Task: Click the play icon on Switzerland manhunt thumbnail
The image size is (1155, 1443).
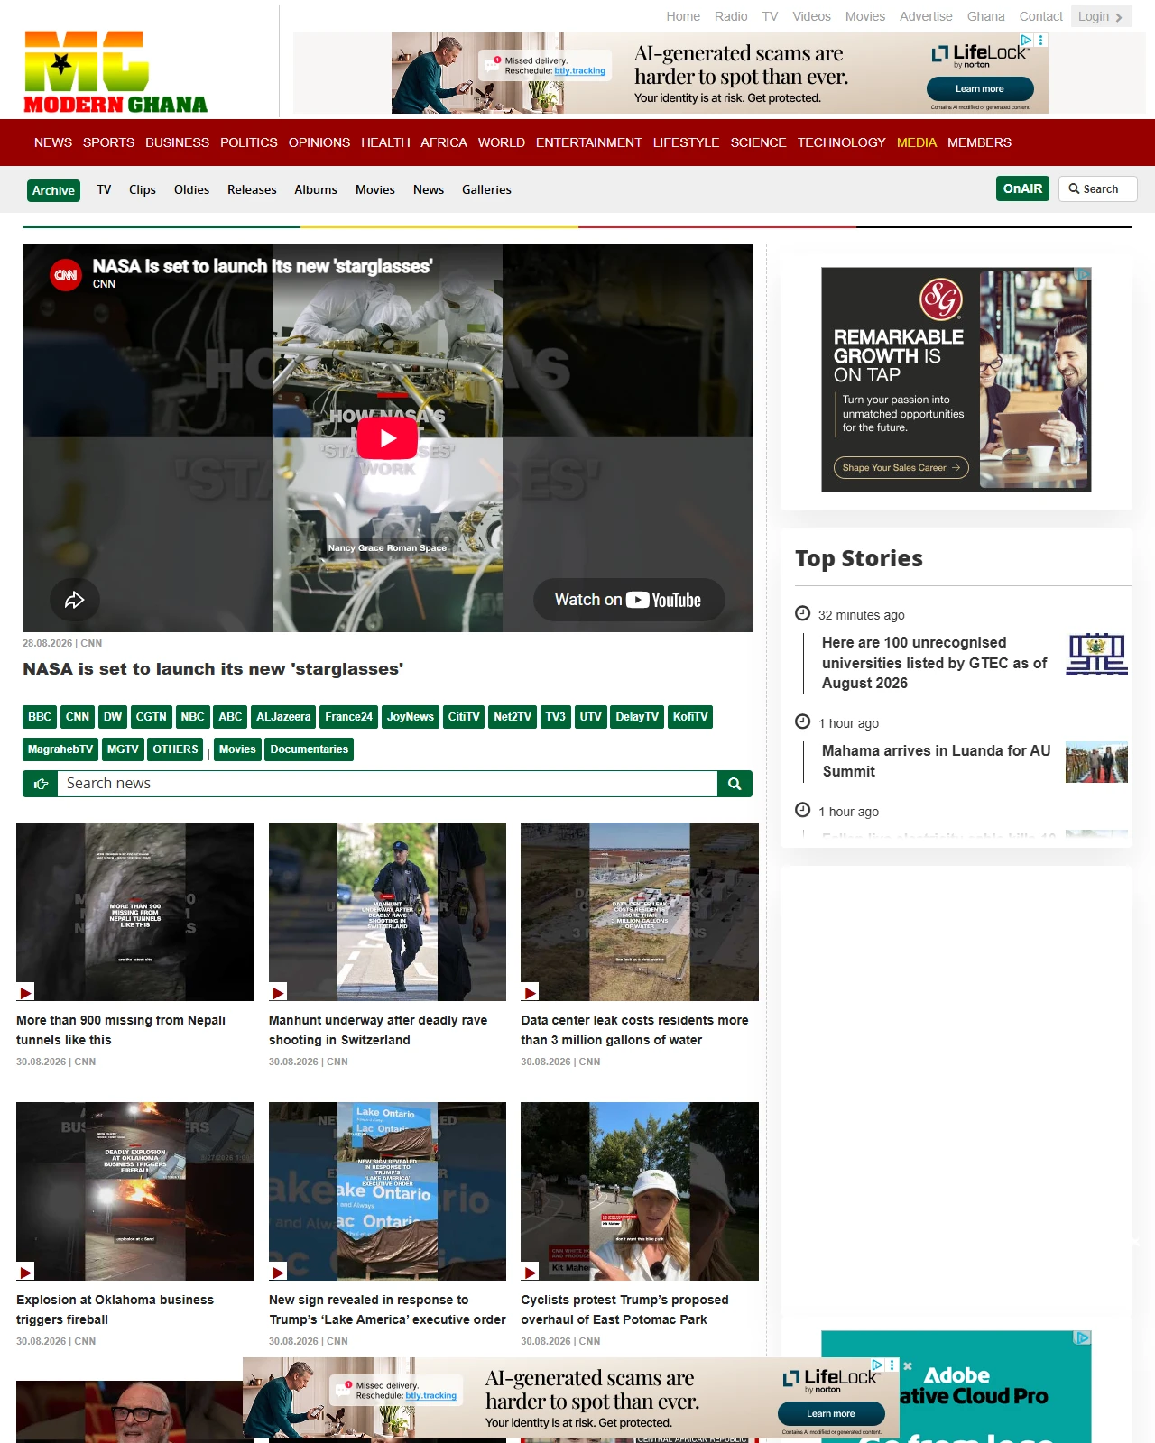Action: click(278, 992)
